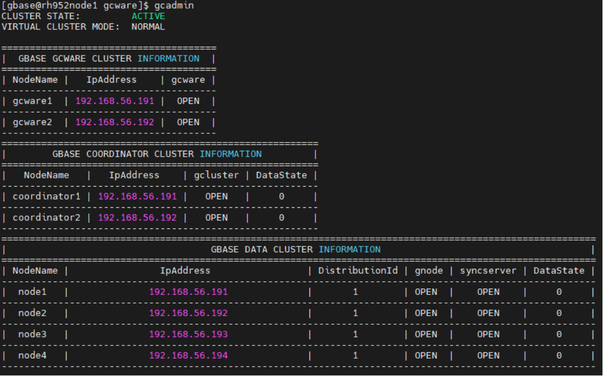Select node1 name in data cluster
The width and height of the screenshot is (603, 376).
point(32,292)
